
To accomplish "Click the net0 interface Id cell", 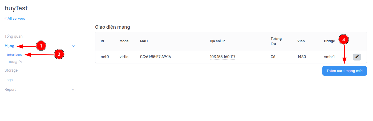I will 105,57.
